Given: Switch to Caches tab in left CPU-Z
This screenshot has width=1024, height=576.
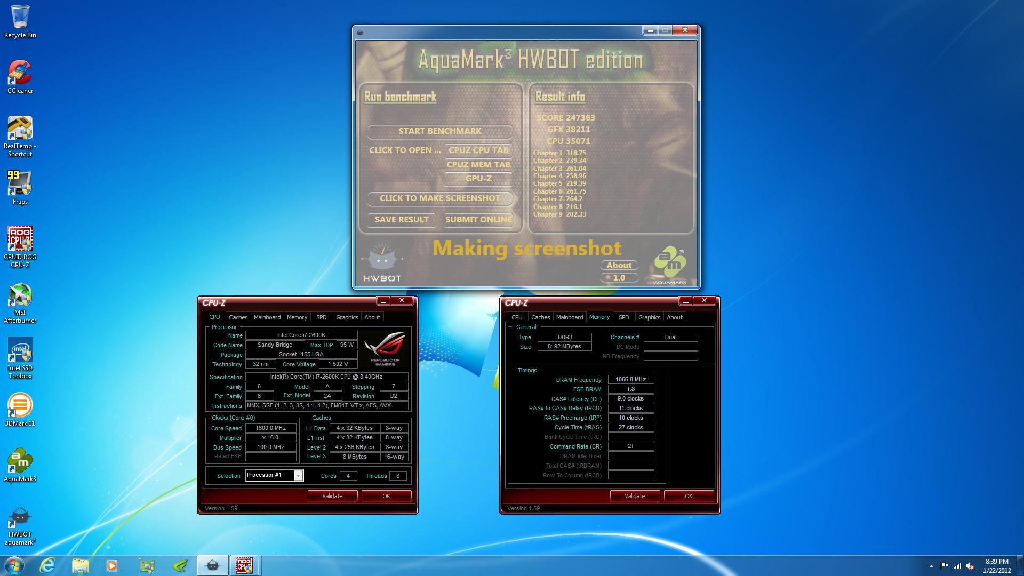Looking at the screenshot, I should [x=238, y=317].
